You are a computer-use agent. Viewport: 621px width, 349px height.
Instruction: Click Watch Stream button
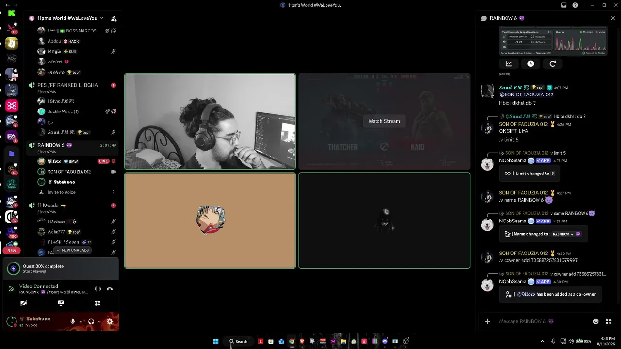(x=384, y=121)
